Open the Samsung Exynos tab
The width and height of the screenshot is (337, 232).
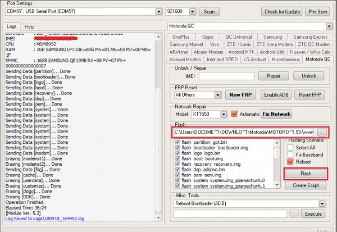(x=310, y=37)
